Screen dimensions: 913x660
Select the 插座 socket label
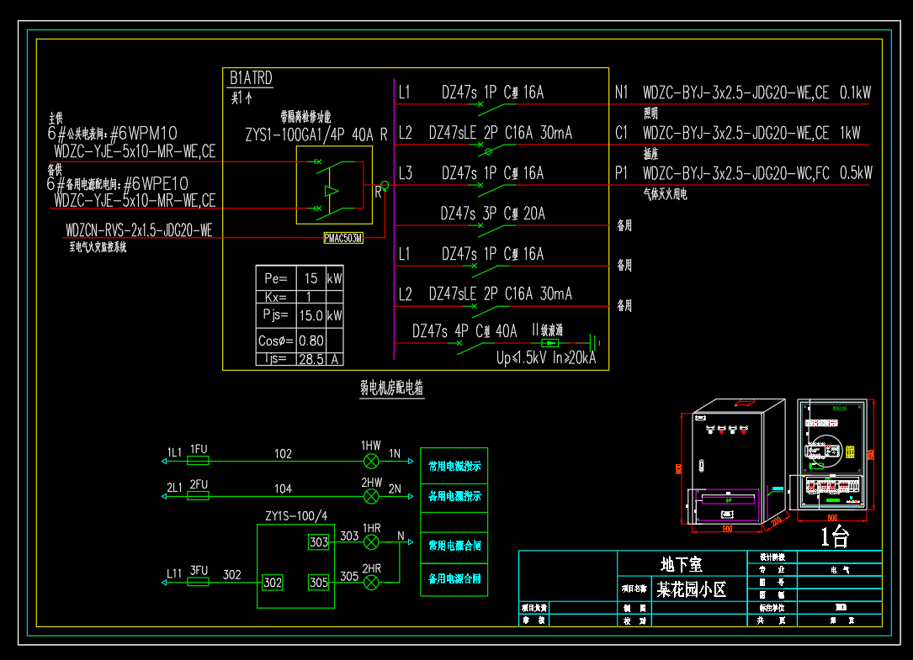click(x=650, y=154)
